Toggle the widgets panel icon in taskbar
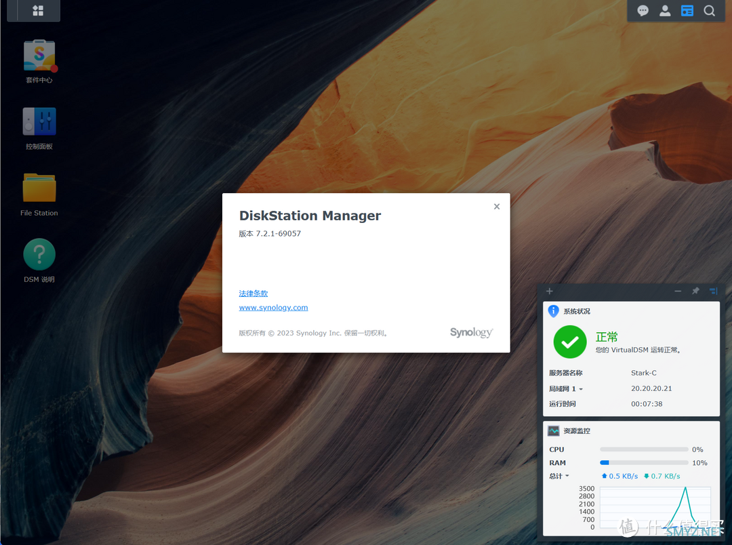This screenshot has width=732, height=545. [687, 11]
